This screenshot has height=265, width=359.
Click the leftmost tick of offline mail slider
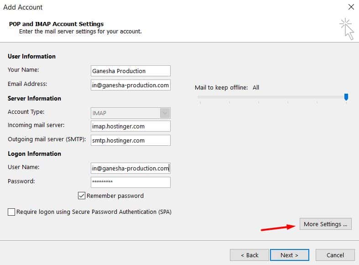pyautogui.click(x=200, y=103)
